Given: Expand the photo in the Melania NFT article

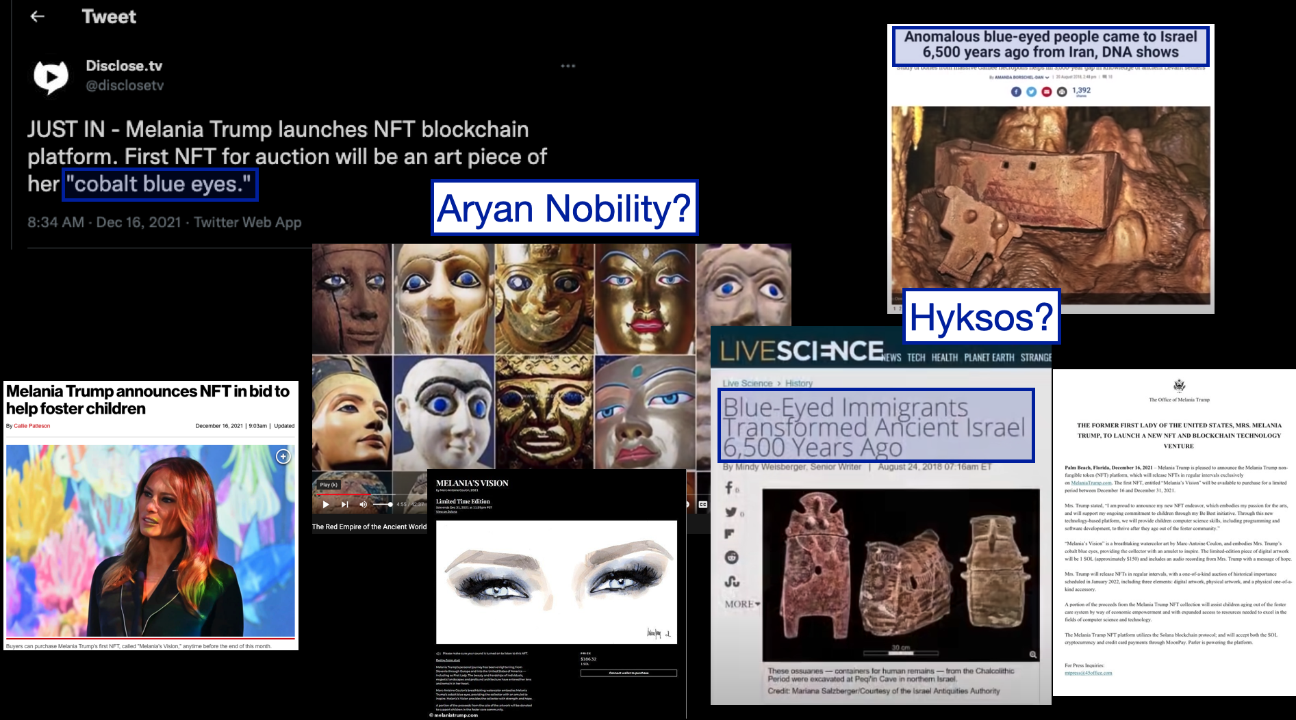Looking at the screenshot, I should coord(283,456).
